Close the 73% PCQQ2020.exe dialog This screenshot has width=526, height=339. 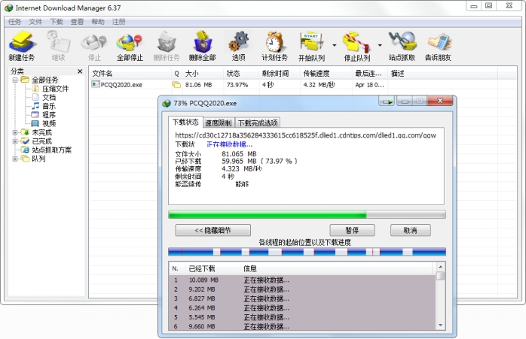[440, 101]
